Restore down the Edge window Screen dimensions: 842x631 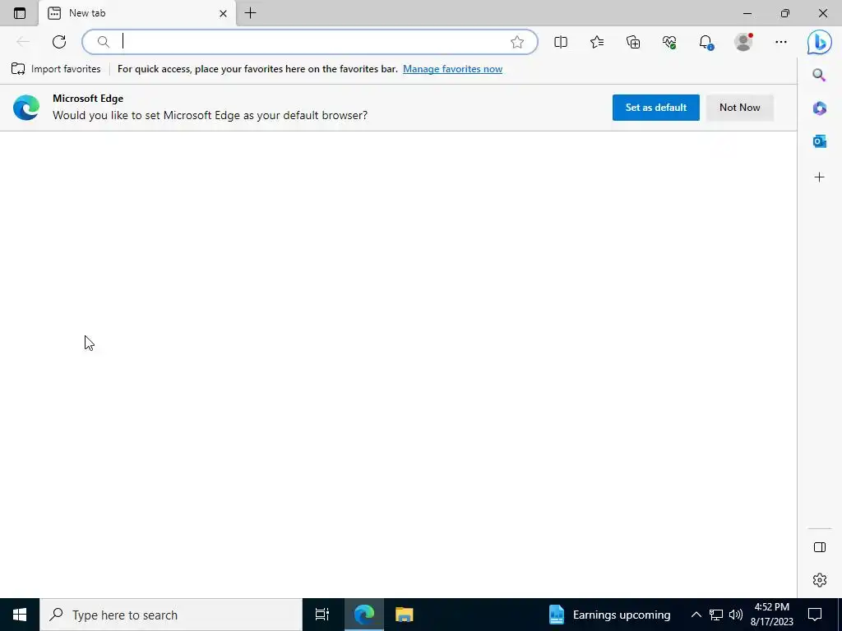pos(785,13)
